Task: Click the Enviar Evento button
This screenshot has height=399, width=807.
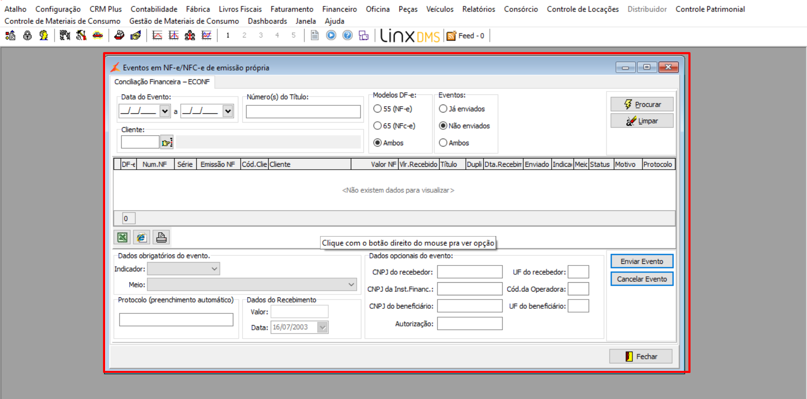Action: 642,261
